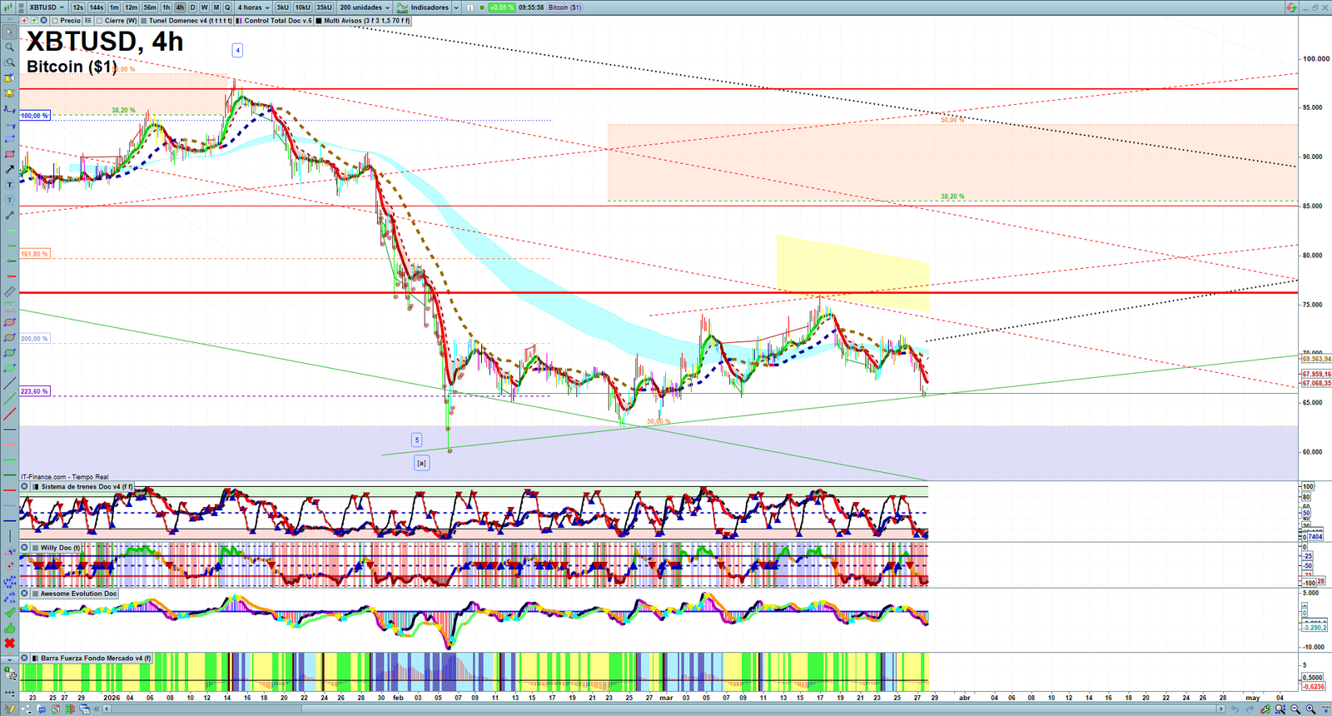Screen dimensions: 1332x716
Task: Click the red X delete tool
Action: (10, 644)
